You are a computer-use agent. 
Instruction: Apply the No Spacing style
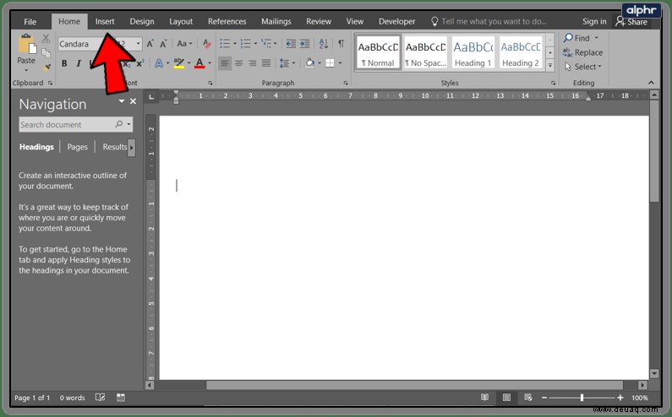425,52
